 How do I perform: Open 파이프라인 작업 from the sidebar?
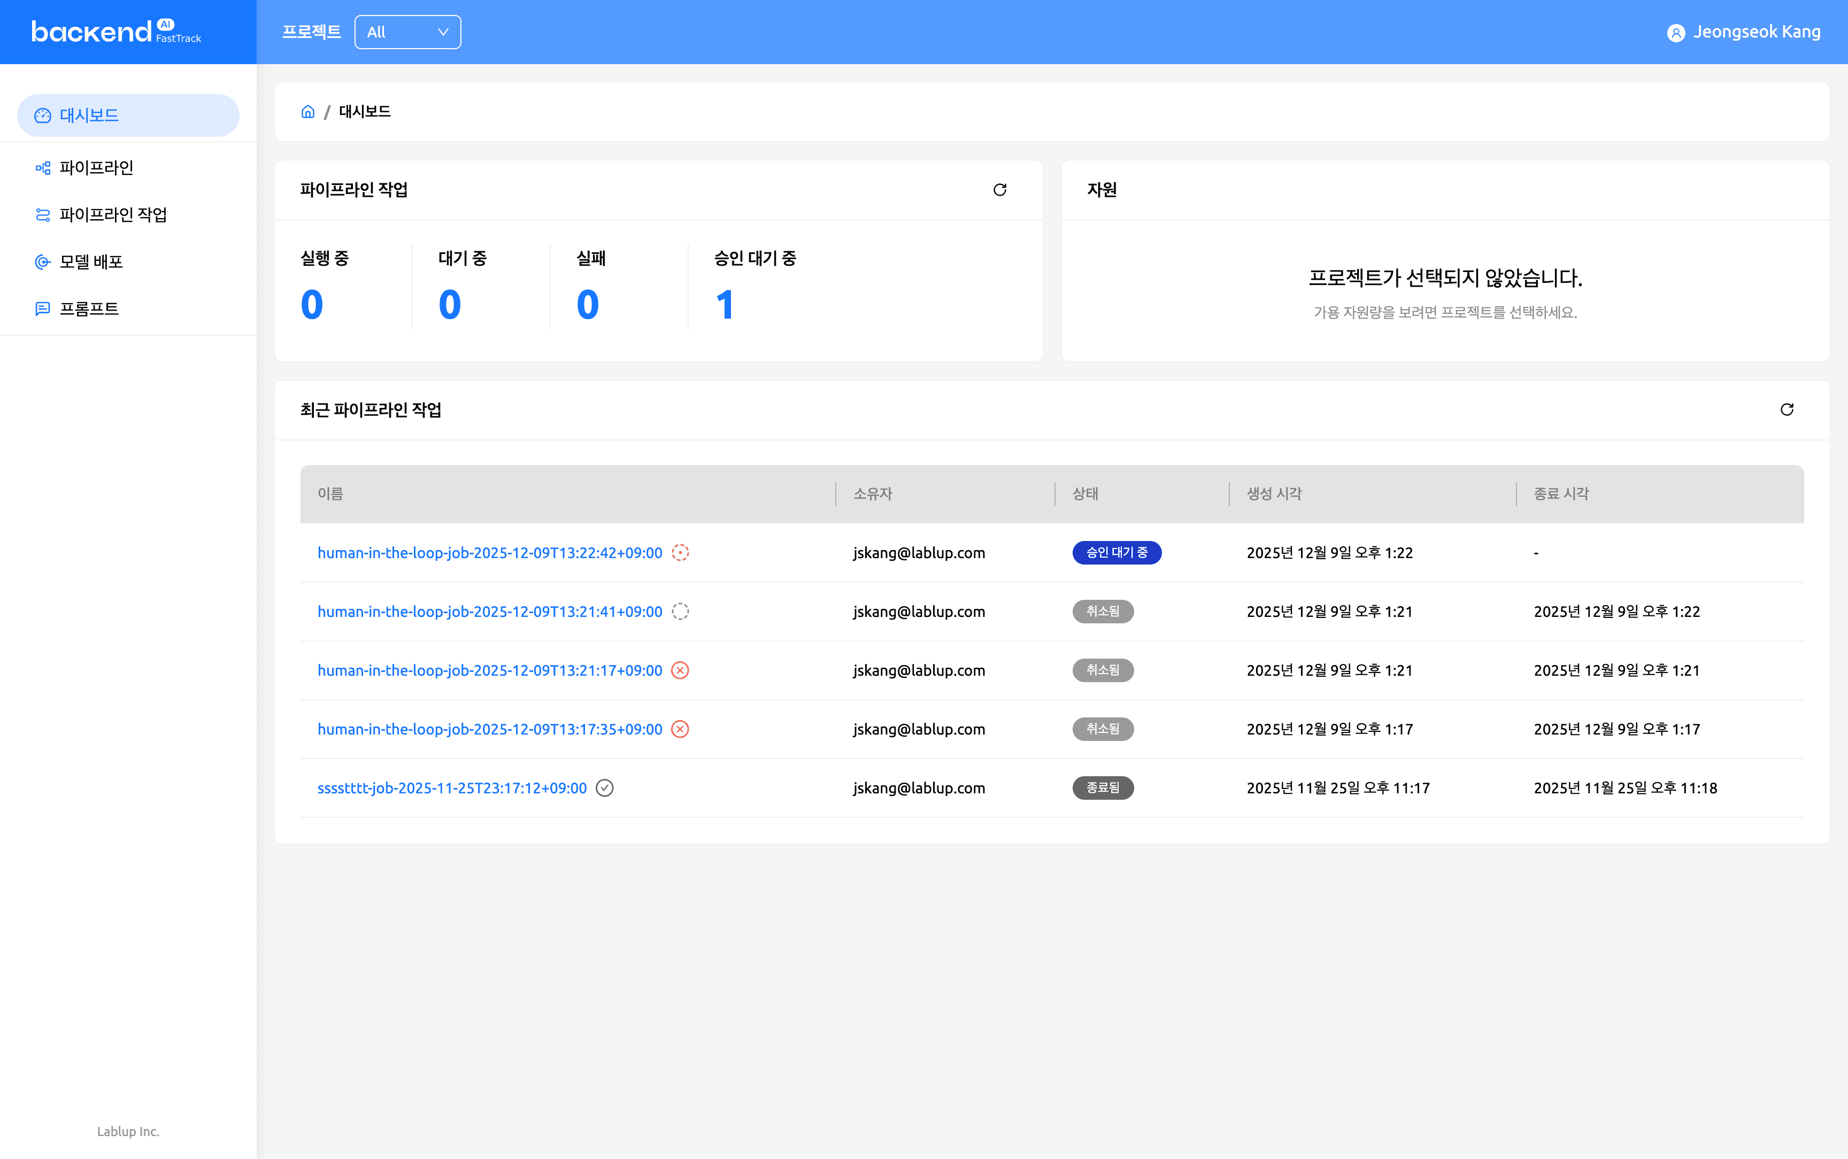[x=113, y=214]
